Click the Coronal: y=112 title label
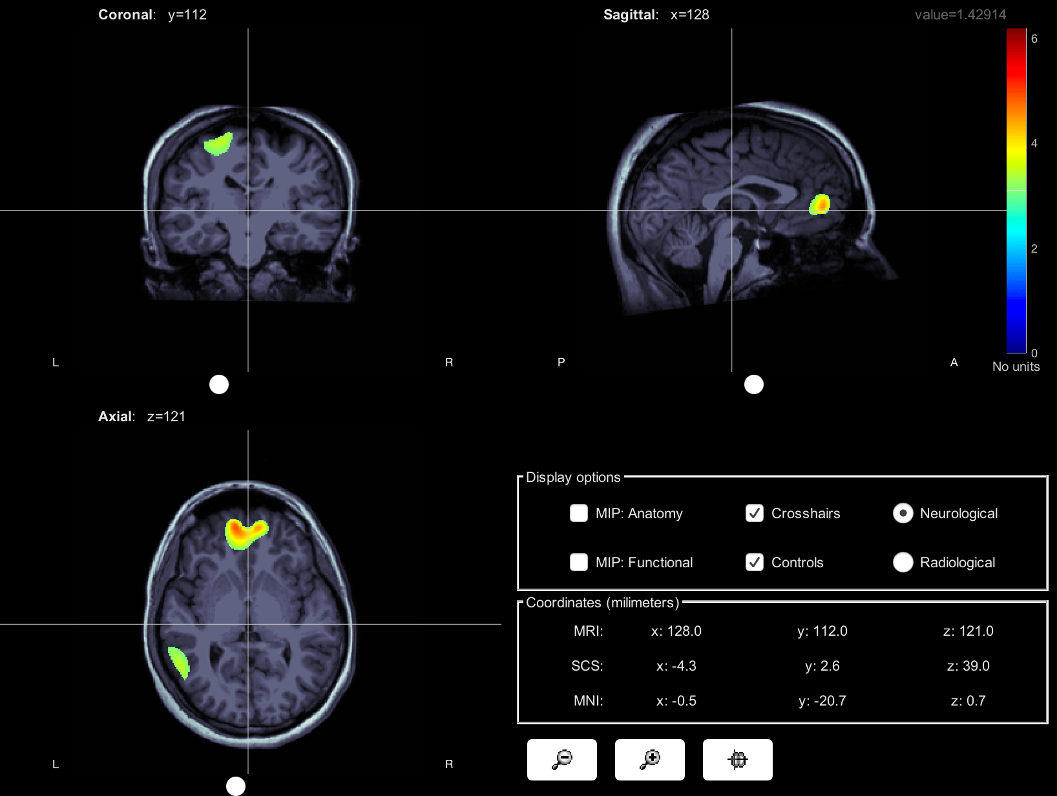The height and width of the screenshot is (796, 1057). tap(152, 15)
